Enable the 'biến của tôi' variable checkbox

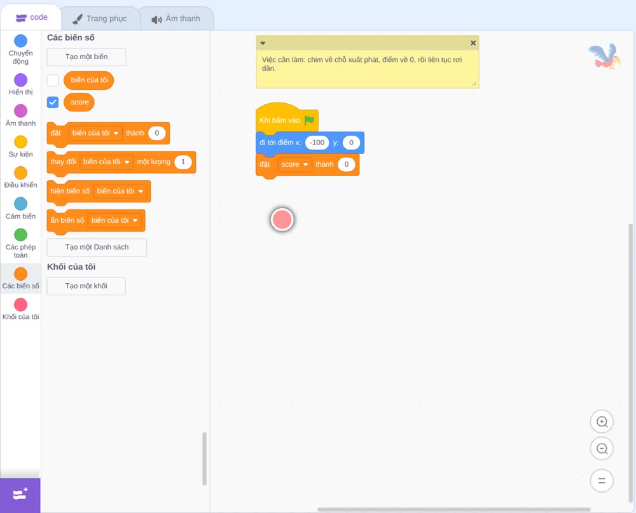53,80
